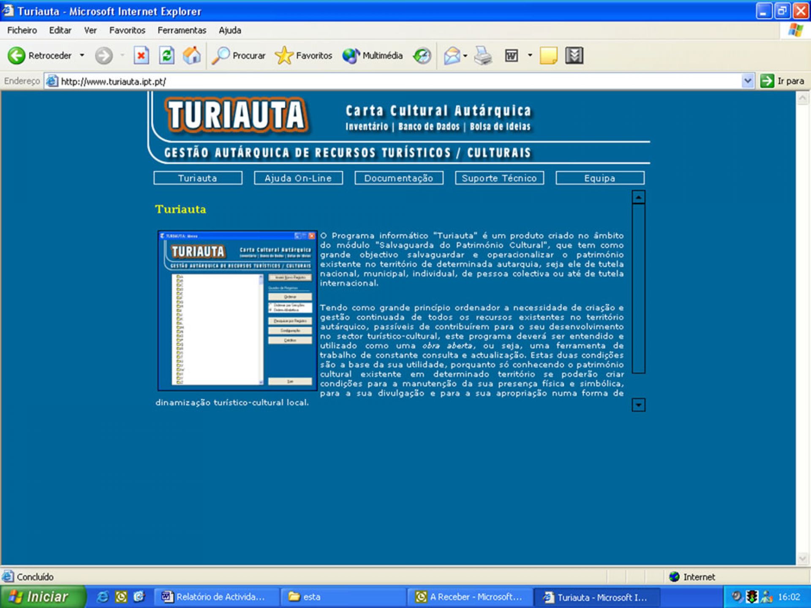Image resolution: width=811 pixels, height=608 pixels.
Task: Go to the Home page icon
Action: (x=192, y=55)
